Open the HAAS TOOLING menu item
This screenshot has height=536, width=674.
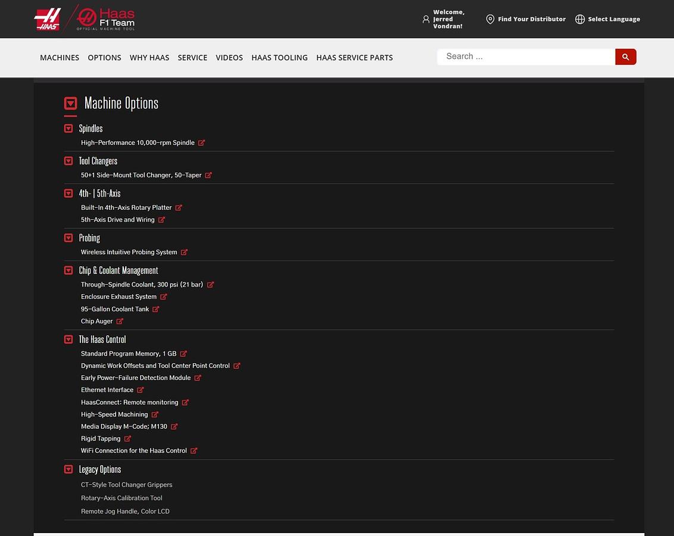click(x=279, y=58)
